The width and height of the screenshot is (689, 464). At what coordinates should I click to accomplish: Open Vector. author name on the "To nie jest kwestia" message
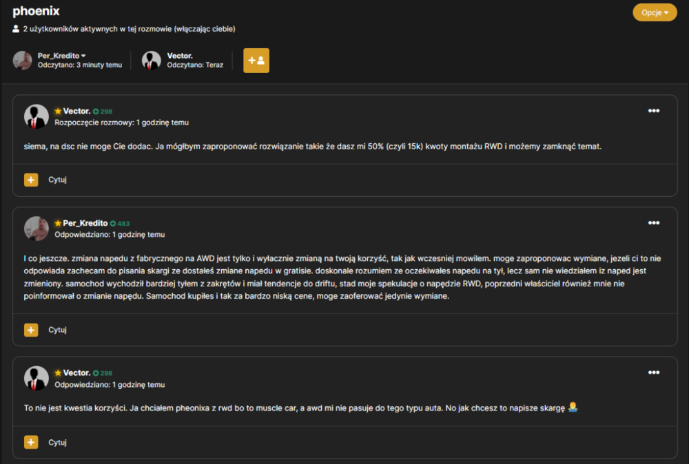point(77,372)
